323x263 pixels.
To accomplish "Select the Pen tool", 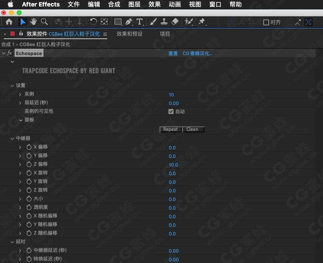I will point(129,22).
